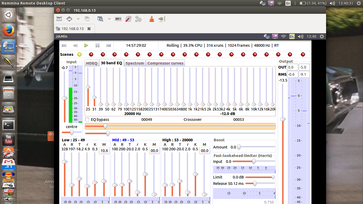The height and width of the screenshot is (204, 363).
Task: Click the Low band A slider handle
Action: [64, 161]
